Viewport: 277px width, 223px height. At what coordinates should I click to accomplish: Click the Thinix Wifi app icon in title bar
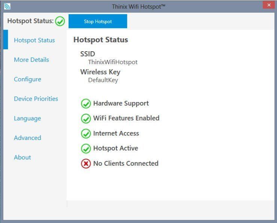point(7,6)
